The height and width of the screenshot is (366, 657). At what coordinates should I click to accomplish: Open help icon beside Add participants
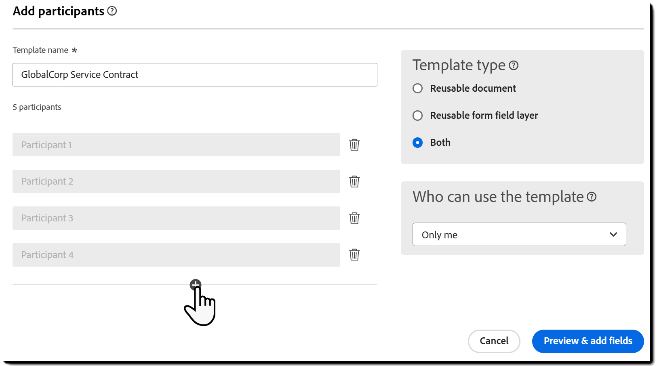click(x=112, y=11)
